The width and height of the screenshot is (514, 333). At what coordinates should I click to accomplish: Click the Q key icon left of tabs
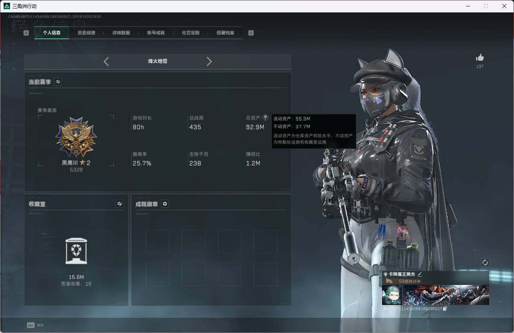[26, 33]
